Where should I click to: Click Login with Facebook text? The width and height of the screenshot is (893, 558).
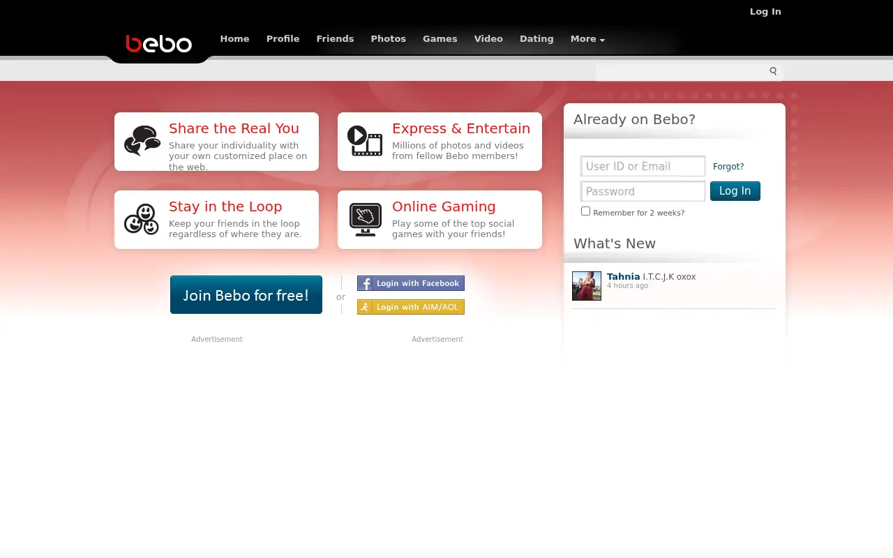[x=418, y=283]
